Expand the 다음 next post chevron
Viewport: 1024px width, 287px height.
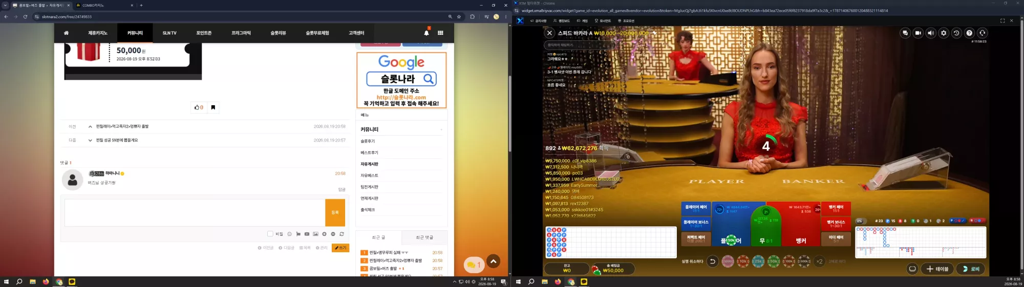(90, 140)
